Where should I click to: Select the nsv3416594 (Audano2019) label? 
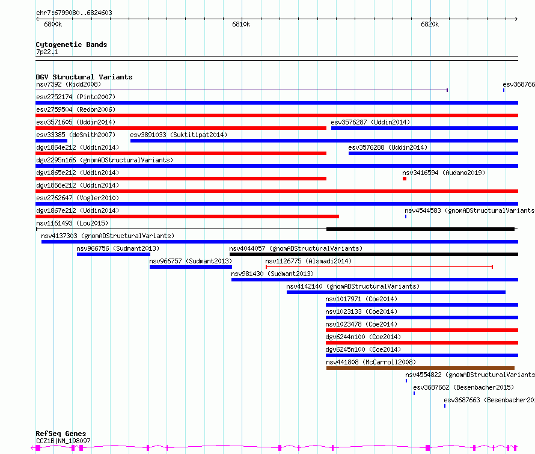[444, 173]
